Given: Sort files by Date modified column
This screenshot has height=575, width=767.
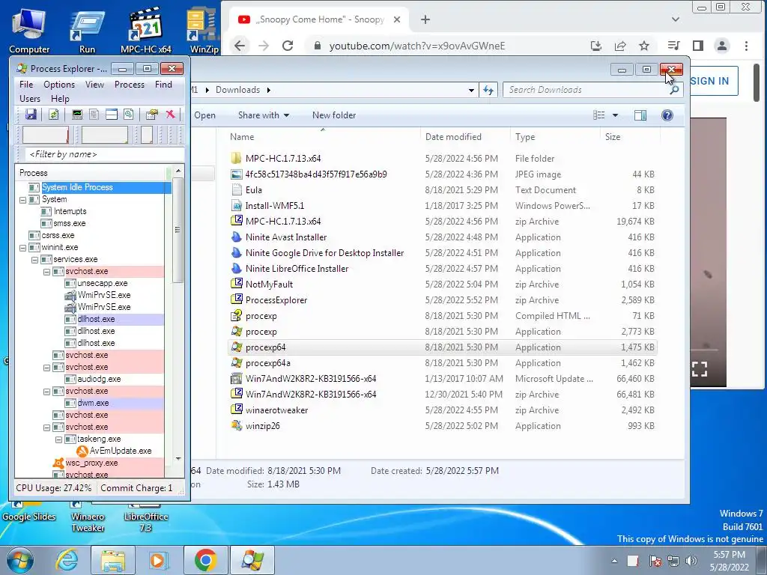Looking at the screenshot, I should [x=453, y=137].
